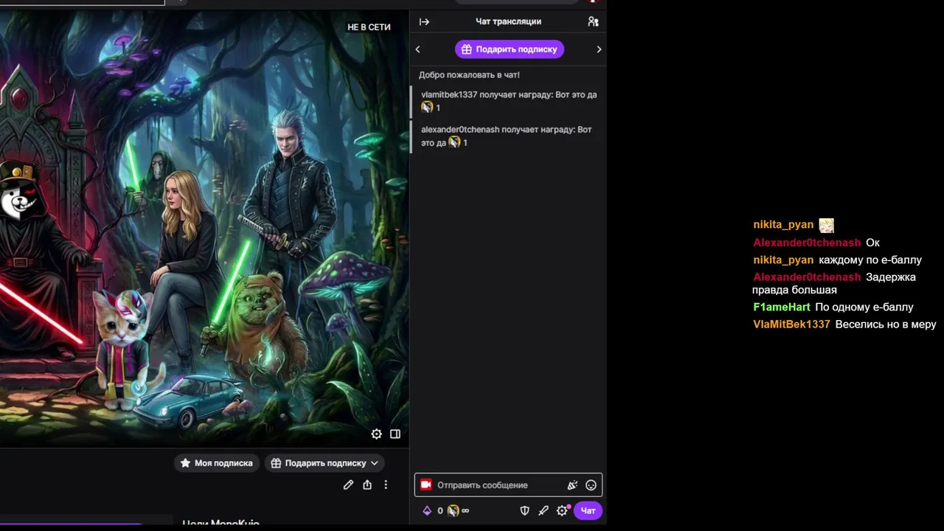Open player settings gear icon
Viewport: 944px width, 531px height.
coord(376,434)
